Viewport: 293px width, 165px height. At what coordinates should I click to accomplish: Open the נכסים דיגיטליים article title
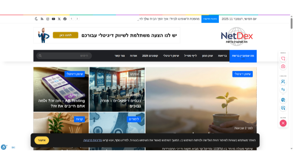point(120,103)
